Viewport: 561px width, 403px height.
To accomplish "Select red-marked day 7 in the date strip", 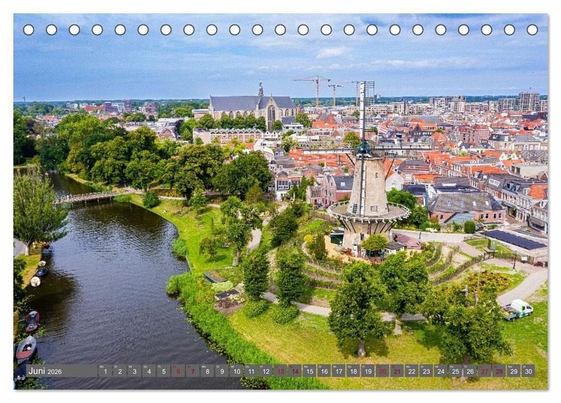I will pos(193,371).
